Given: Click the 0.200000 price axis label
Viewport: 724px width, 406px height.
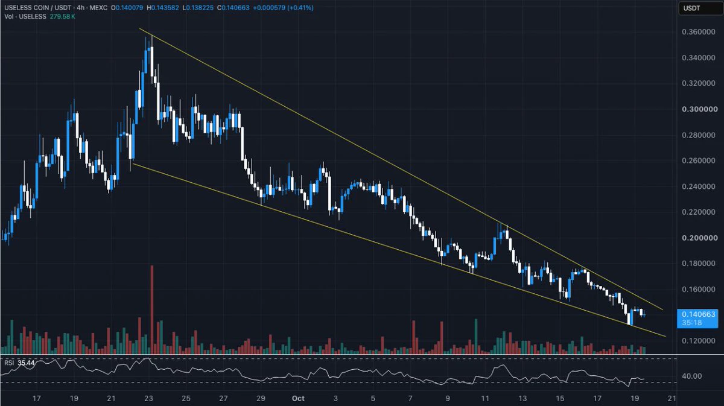Looking at the screenshot, I should coord(699,238).
